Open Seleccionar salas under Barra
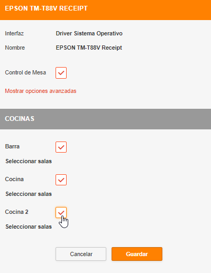The image size is (211, 273). pyautogui.click(x=29, y=161)
